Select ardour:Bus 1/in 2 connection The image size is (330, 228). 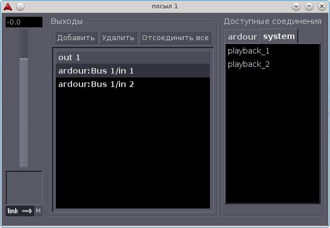click(x=133, y=84)
